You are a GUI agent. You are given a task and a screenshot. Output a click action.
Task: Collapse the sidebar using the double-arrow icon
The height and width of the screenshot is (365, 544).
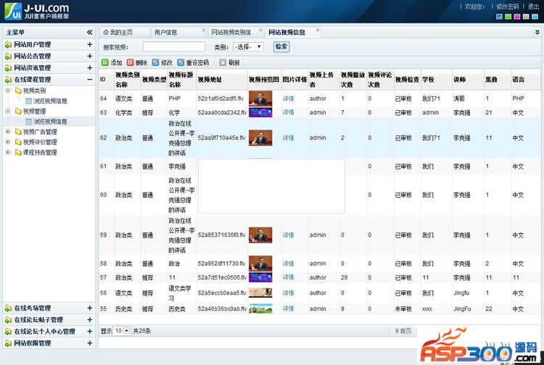[89, 33]
